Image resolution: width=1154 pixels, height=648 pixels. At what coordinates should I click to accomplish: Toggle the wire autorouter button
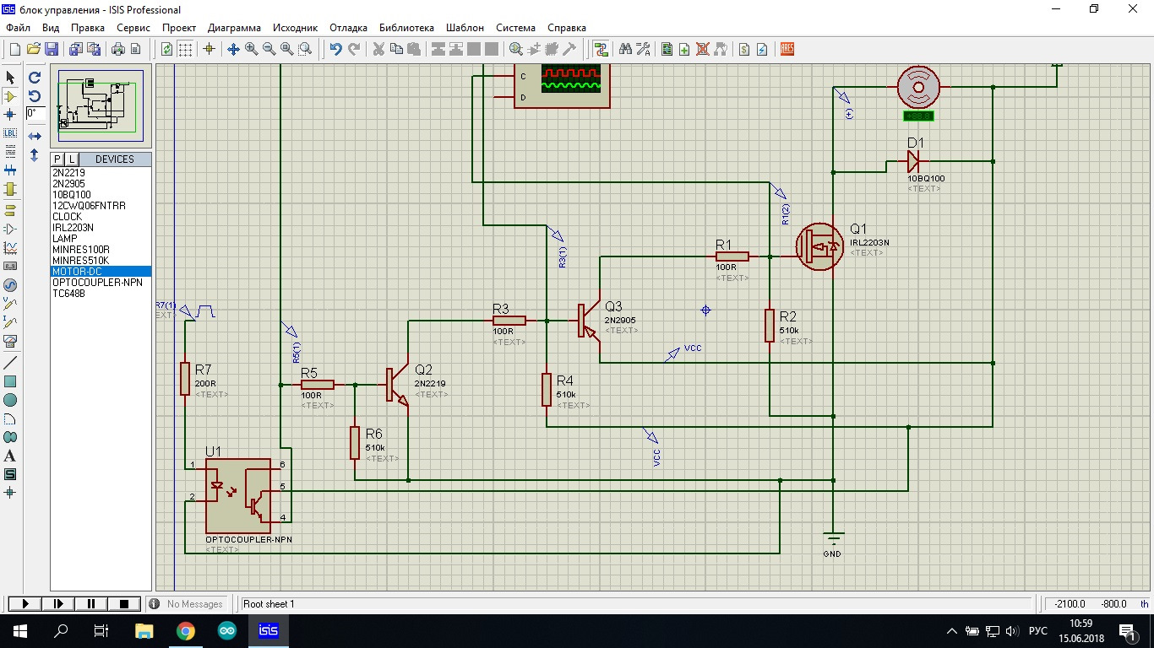point(601,49)
